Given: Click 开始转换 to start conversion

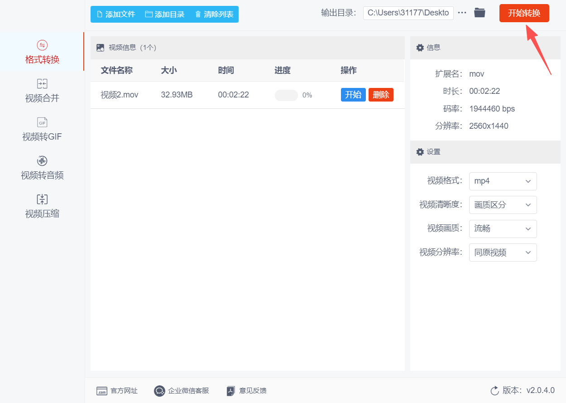Looking at the screenshot, I should (524, 13).
